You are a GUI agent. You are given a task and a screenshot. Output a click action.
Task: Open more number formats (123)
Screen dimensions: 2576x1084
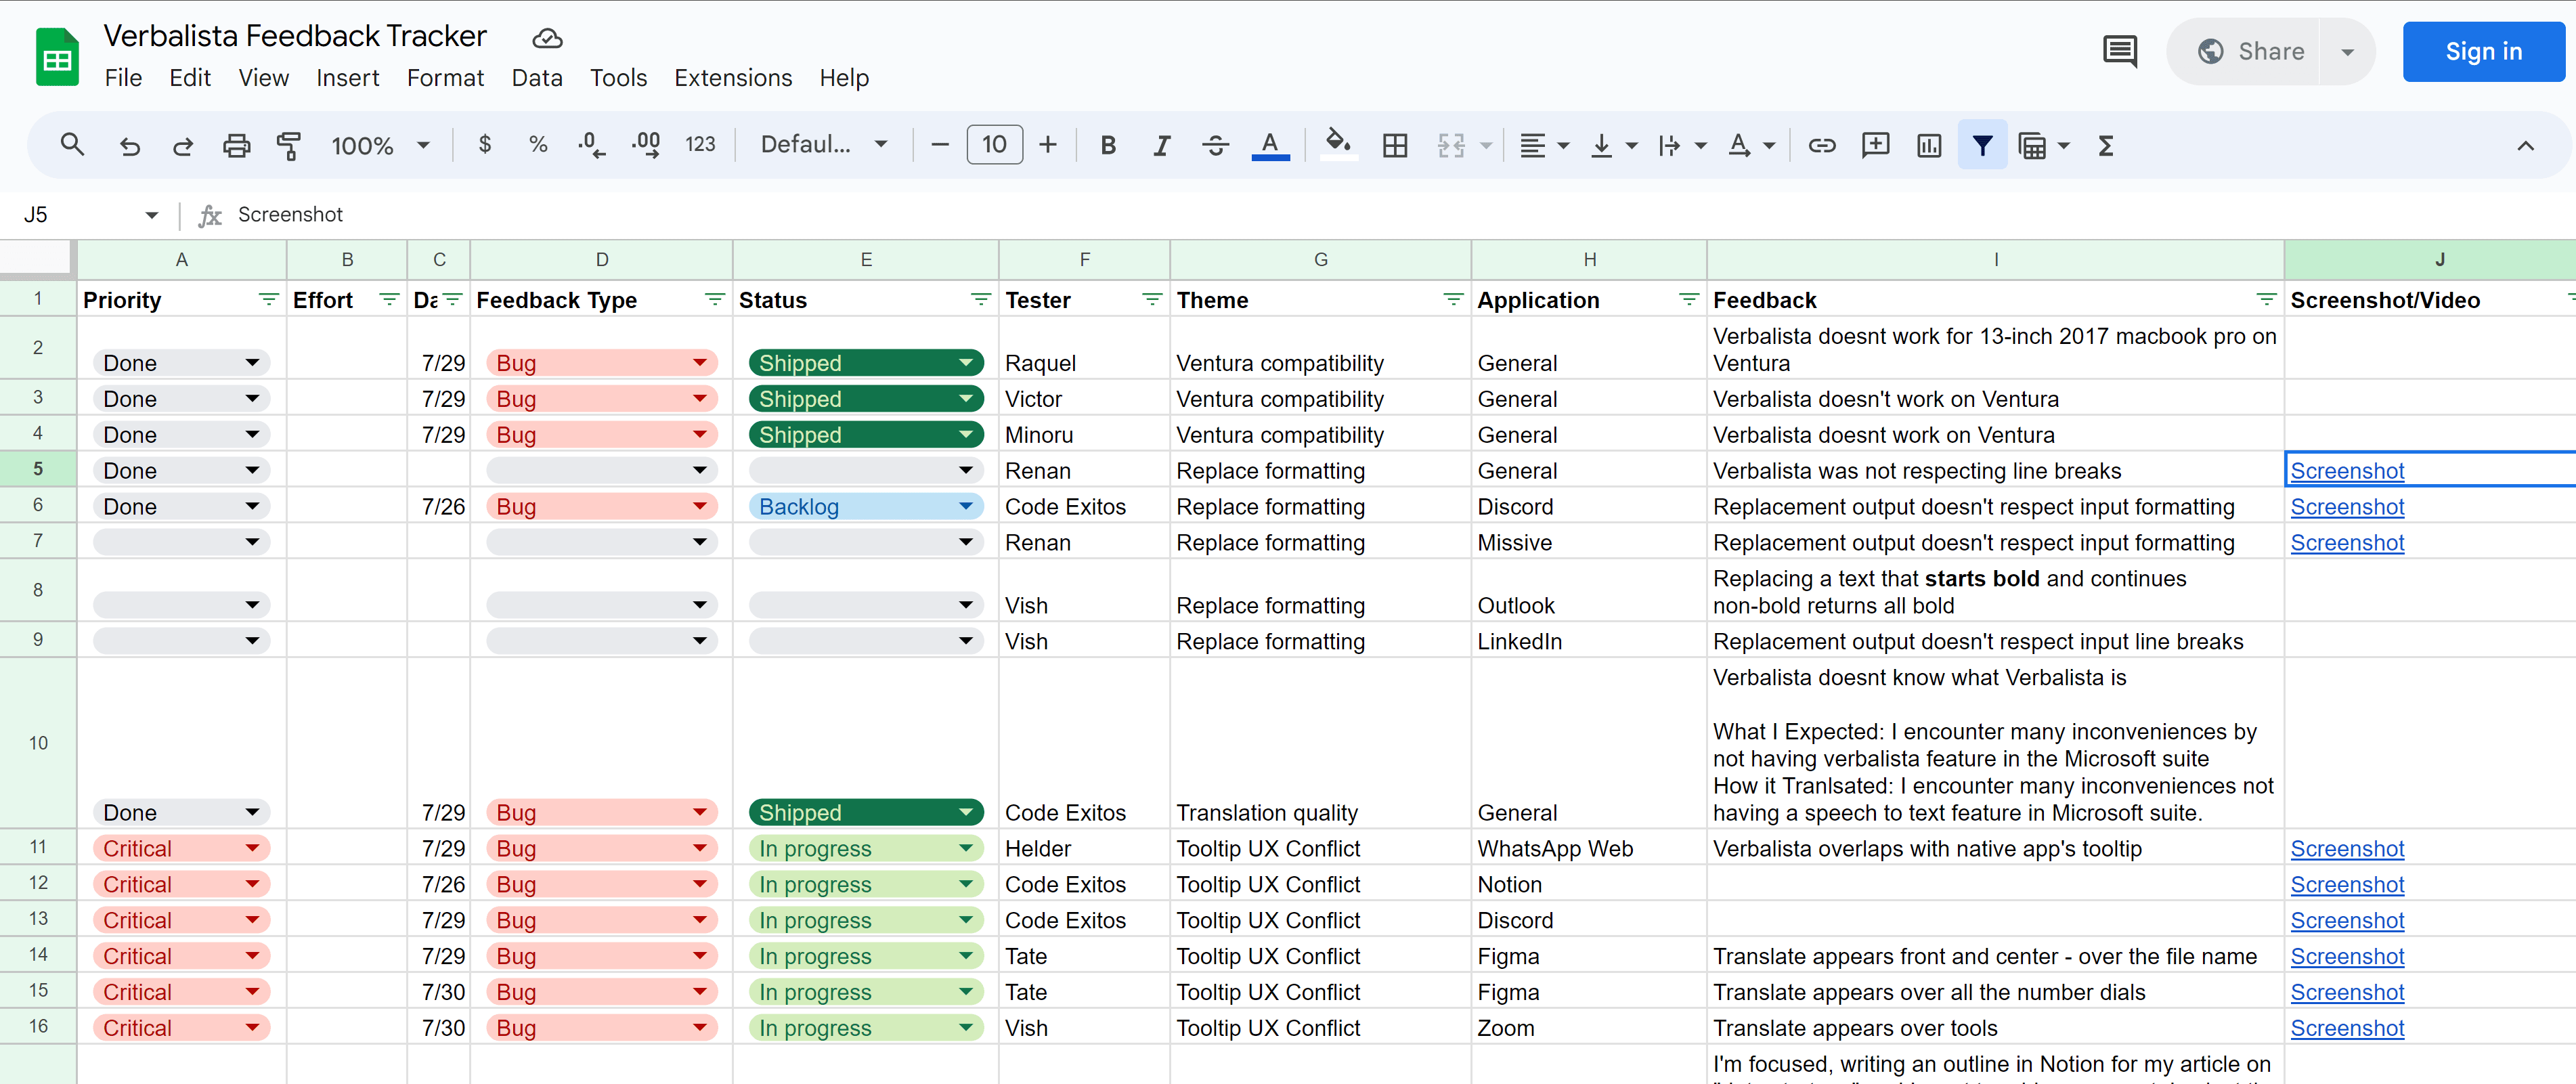point(700,145)
